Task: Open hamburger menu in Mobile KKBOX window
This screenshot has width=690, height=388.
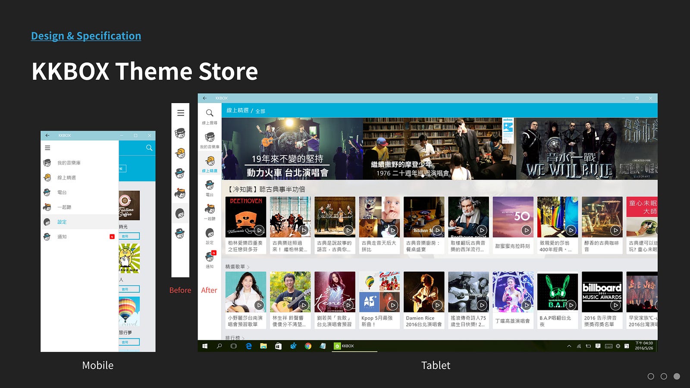Action: (x=47, y=148)
